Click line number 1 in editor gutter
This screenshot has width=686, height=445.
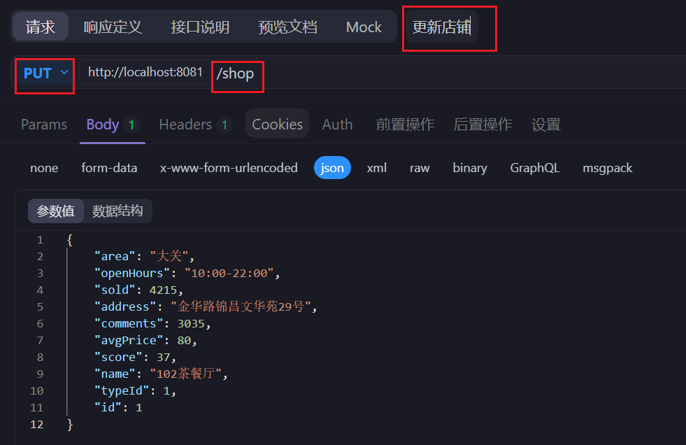coord(40,240)
